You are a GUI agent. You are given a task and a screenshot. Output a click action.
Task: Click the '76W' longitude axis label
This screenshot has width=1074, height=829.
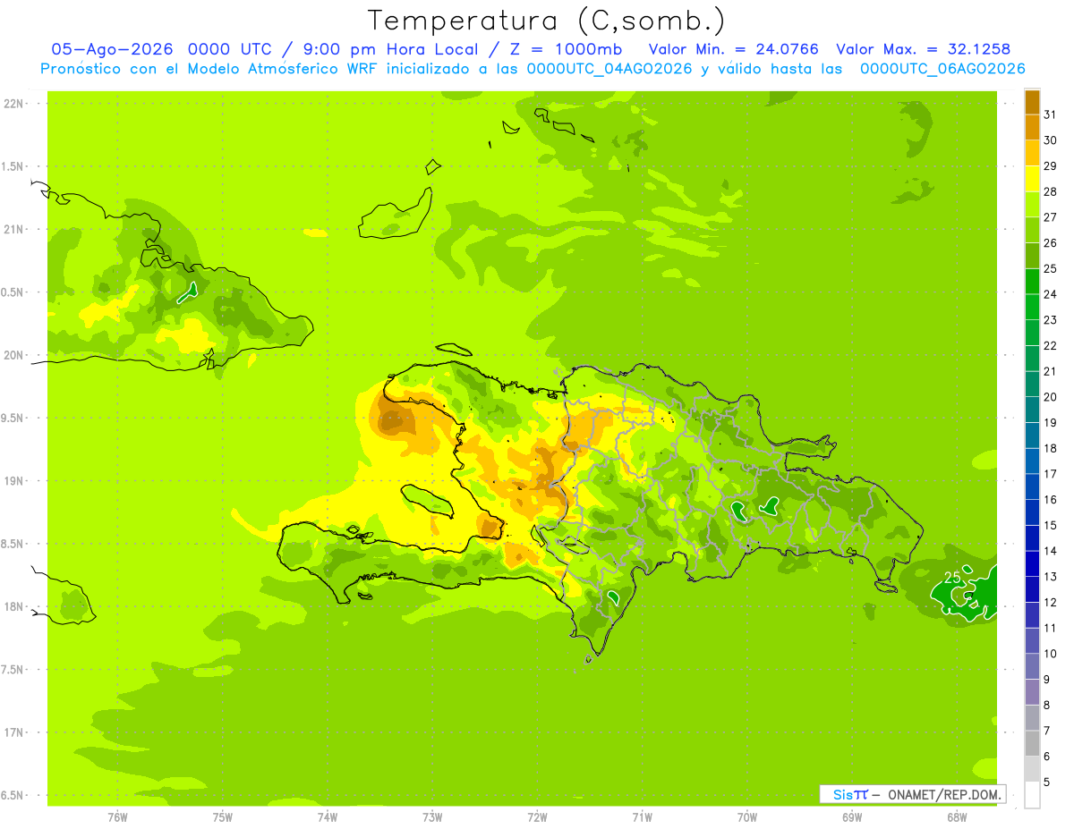click(117, 817)
